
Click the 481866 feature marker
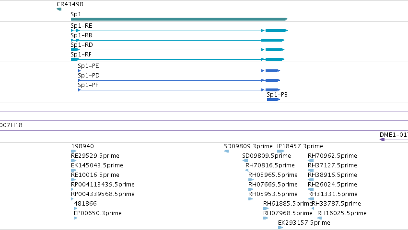75,208
